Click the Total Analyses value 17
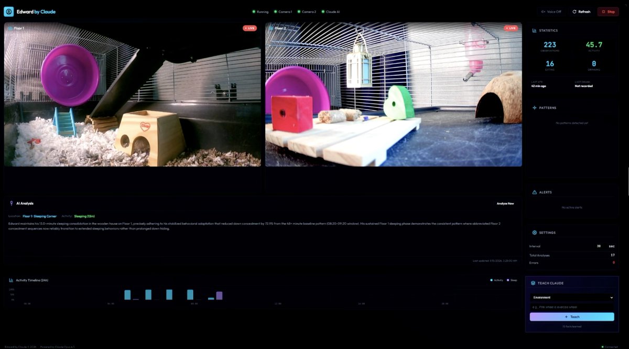Viewport: 629px width, 349px height. pos(613,255)
